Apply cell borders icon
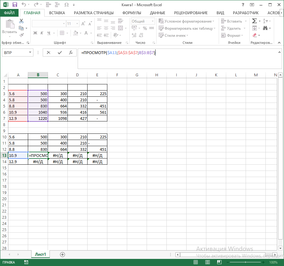The height and width of the screenshot is (266, 284). click(62, 33)
